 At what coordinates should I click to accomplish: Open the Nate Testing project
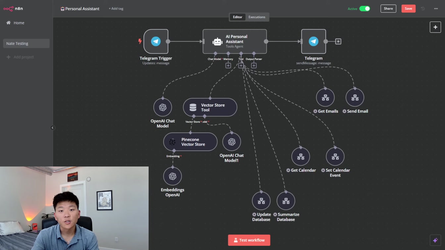26,43
